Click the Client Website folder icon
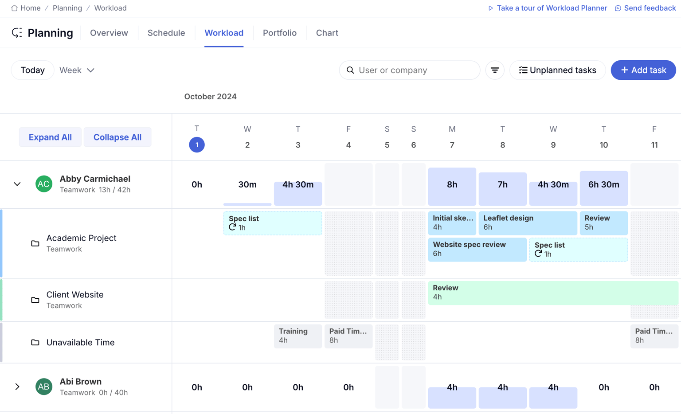Screen dimensions: 681x414 (x=35, y=300)
